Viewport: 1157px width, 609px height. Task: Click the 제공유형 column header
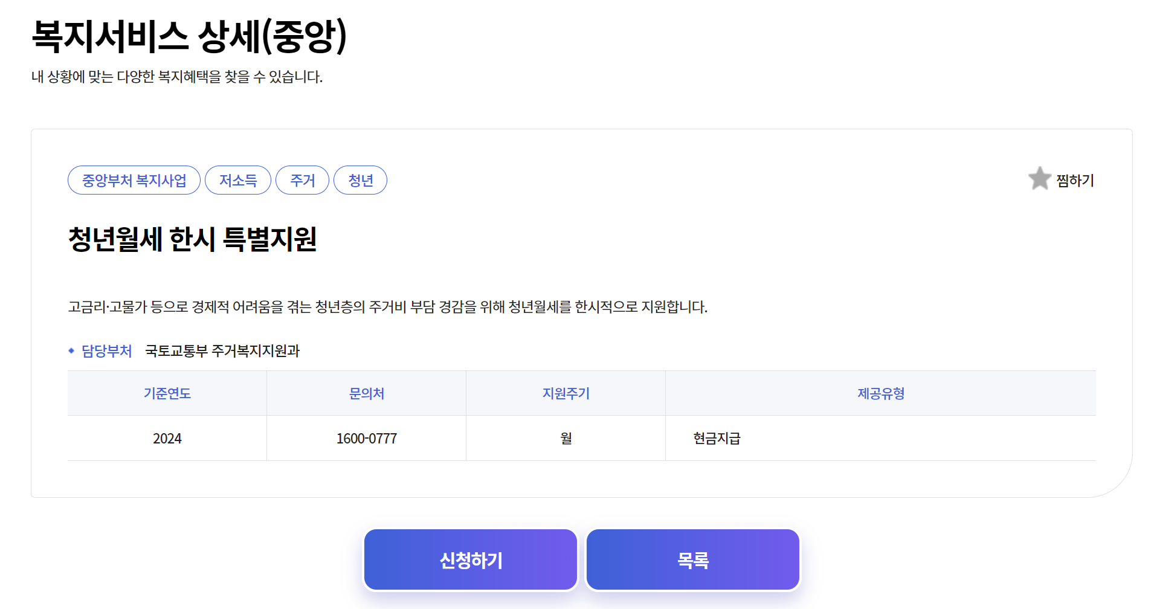[880, 393]
